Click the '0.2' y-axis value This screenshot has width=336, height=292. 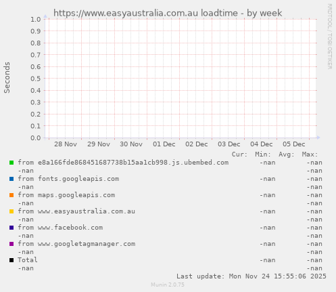click(36, 114)
